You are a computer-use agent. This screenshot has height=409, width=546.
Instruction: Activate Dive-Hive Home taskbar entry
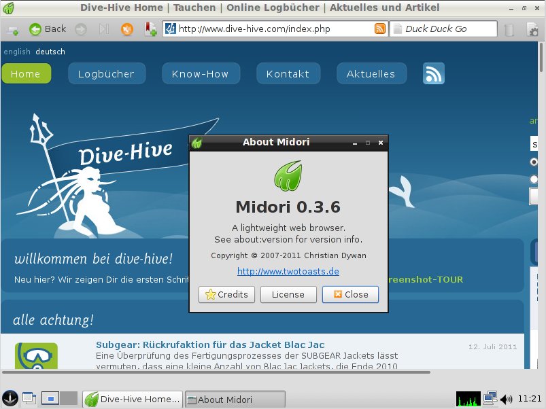(133, 399)
